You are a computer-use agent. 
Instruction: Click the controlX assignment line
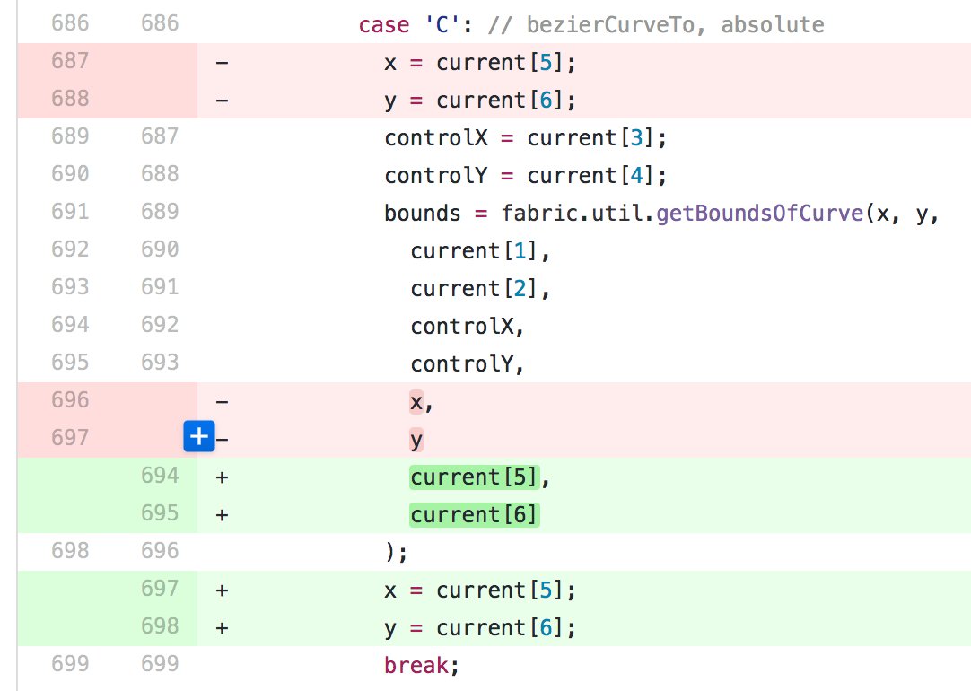525,138
